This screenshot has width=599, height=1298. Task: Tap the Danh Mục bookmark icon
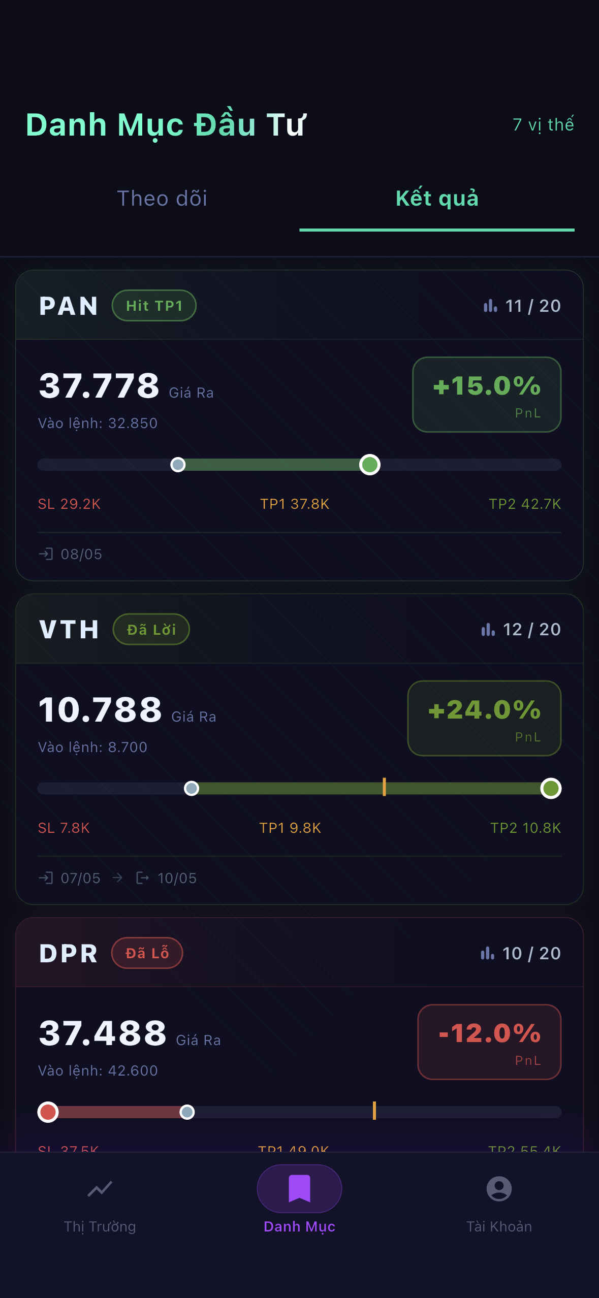coord(299,1188)
